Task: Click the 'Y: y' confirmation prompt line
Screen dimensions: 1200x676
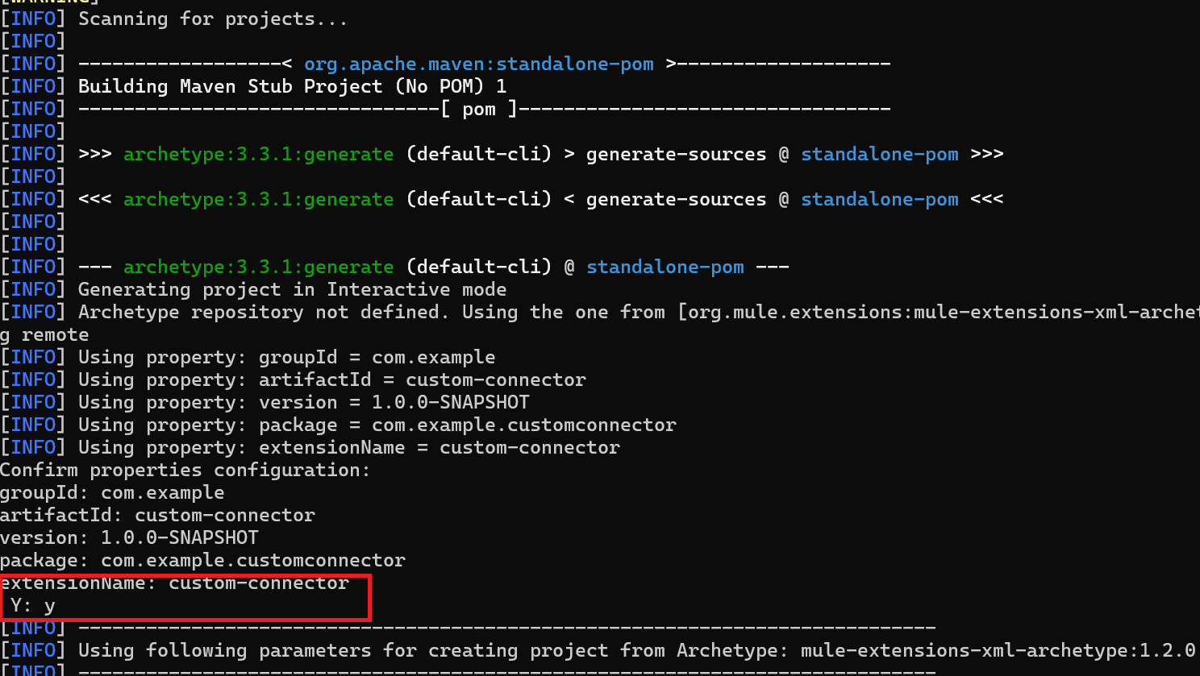Action: point(33,606)
